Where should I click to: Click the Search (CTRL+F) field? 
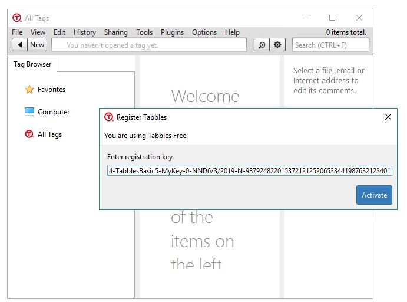330,45
